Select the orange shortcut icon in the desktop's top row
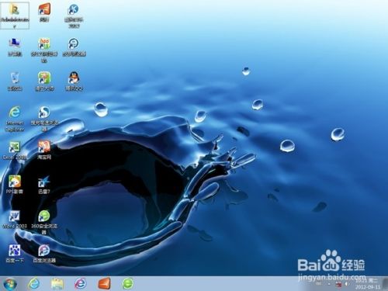The image size is (388, 291). click(x=44, y=12)
